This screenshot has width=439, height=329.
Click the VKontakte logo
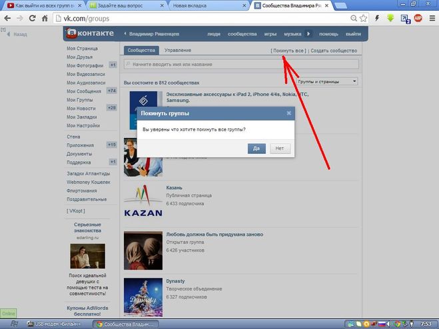(x=90, y=33)
